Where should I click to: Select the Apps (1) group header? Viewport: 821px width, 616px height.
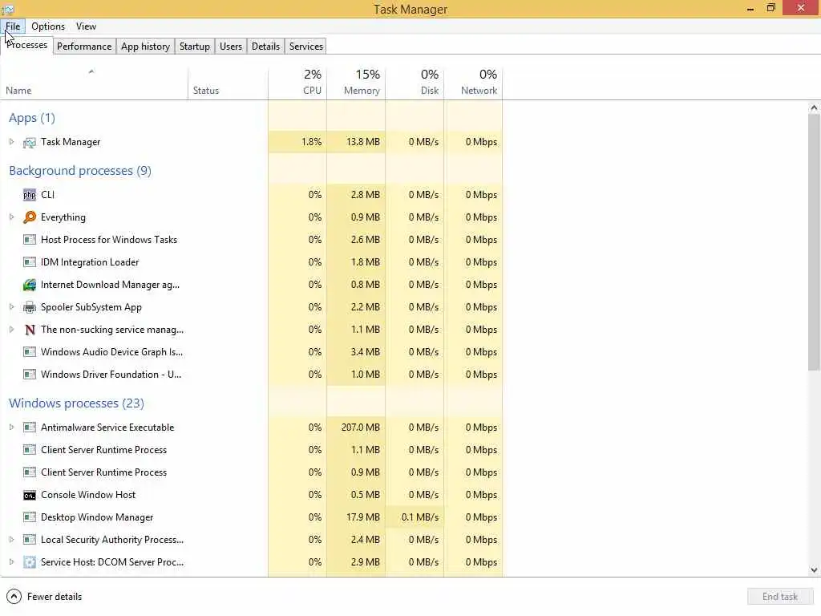(x=32, y=118)
